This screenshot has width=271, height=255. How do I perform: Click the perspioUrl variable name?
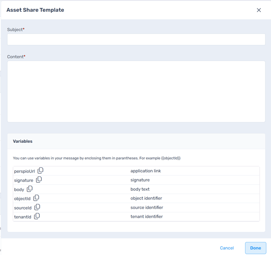[x=24, y=171]
